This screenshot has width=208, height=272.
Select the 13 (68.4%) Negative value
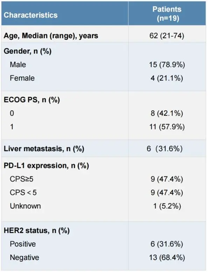click(x=167, y=257)
